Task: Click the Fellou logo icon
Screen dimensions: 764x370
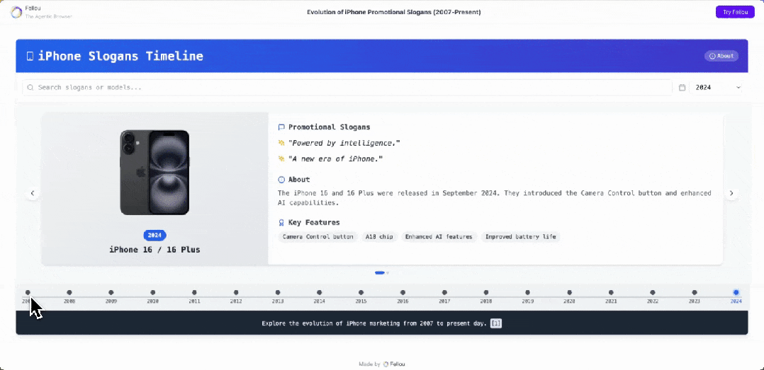Action: pyautogui.click(x=16, y=12)
